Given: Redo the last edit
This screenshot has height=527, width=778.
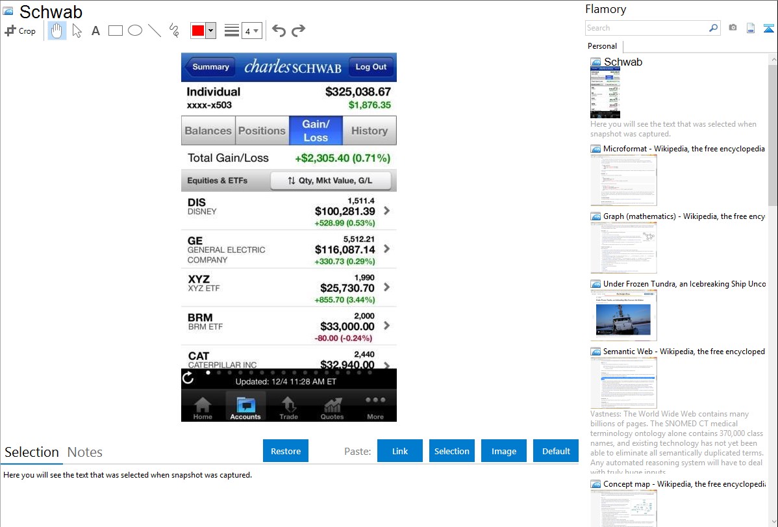Looking at the screenshot, I should tap(298, 31).
